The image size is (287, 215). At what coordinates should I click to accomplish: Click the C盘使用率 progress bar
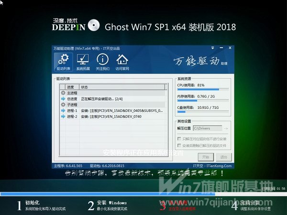pyautogui.click(x=203, y=112)
